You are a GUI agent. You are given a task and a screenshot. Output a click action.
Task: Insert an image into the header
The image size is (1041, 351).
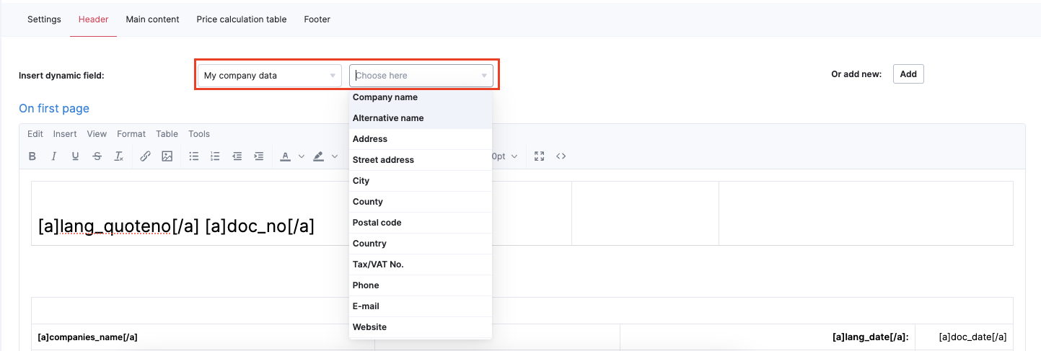[167, 156]
